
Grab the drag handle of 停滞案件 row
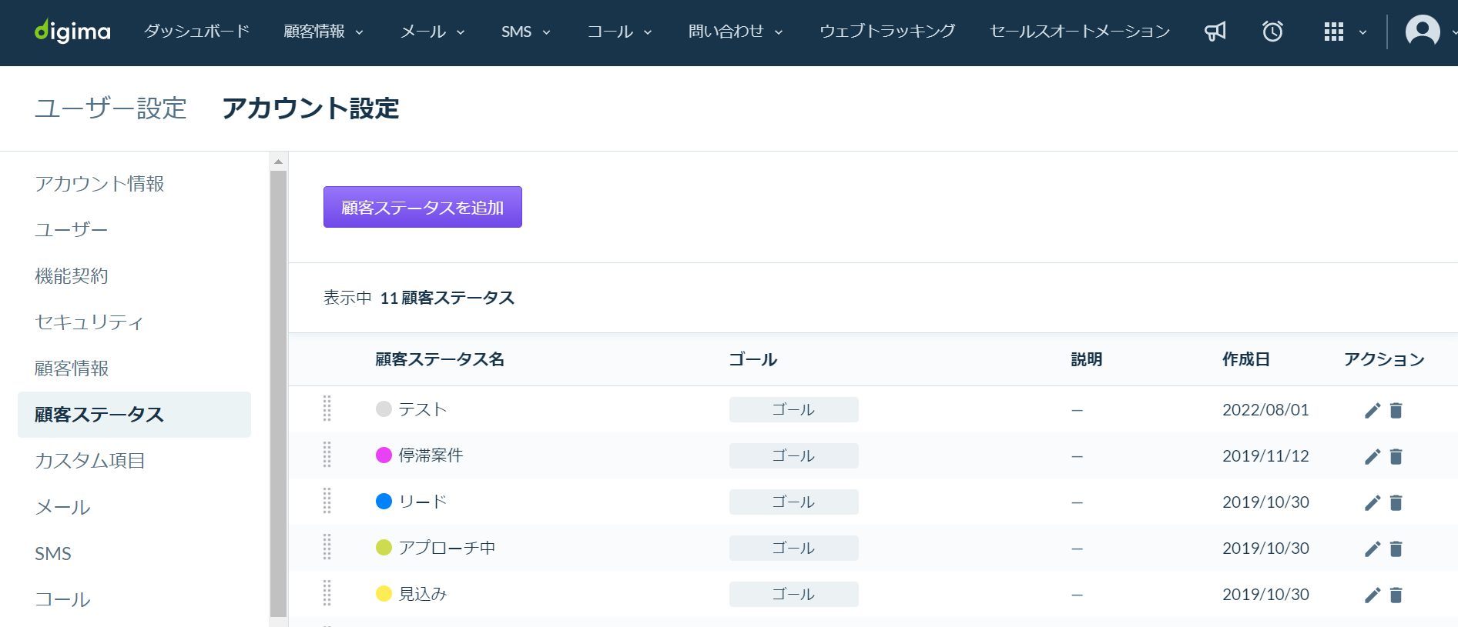pyautogui.click(x=327, y=455)
